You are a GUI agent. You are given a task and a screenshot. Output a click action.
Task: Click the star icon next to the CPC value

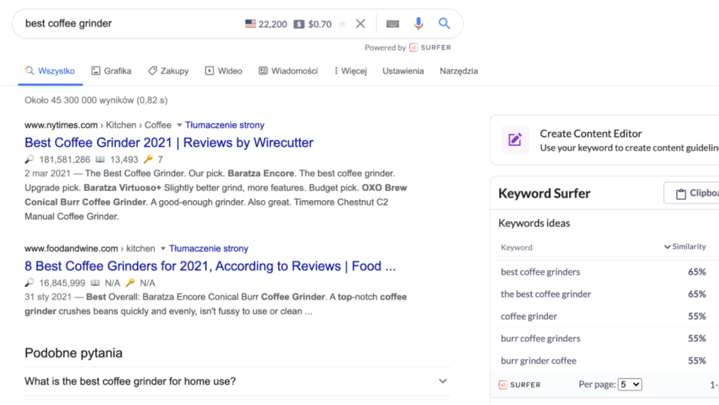click(342, 24)
